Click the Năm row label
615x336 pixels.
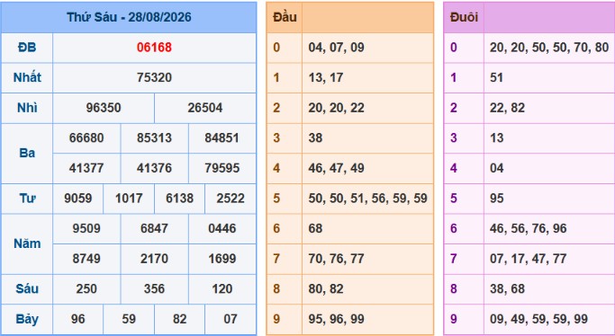(x=27, y=243)
